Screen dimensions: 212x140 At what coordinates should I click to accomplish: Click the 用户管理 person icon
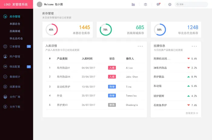pyautogui.click(x=5, y=56)
